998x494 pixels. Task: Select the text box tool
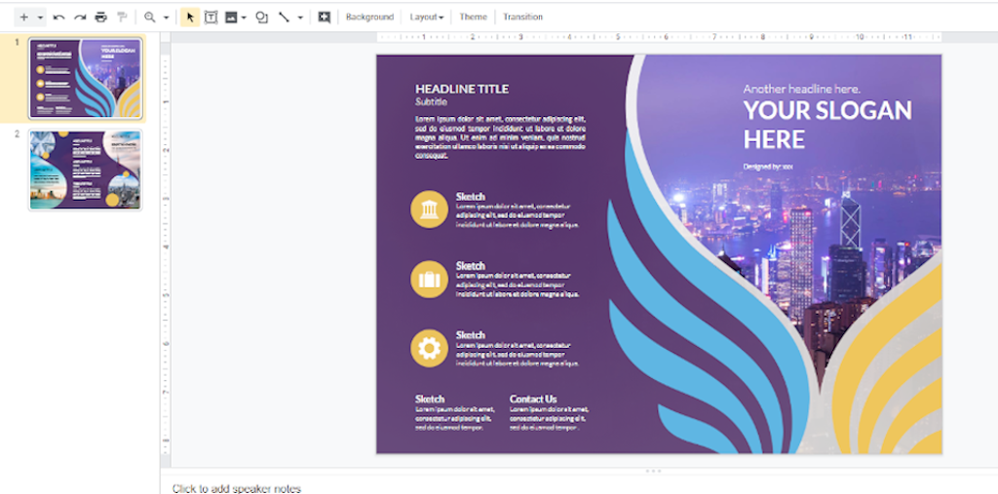[x=211, y=18]
